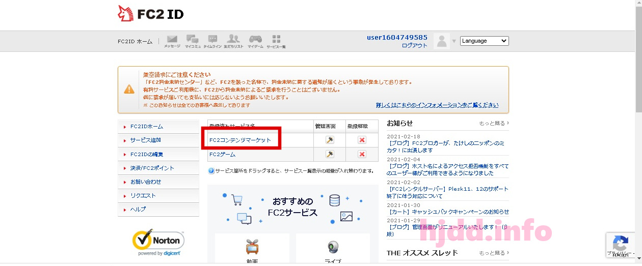Click the warning triangle icon
The width and height of the screenshot is (642, 266).
129,90
